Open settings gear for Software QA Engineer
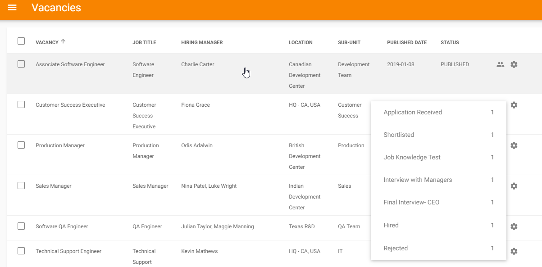542x267 pixels. pos(514,226)
